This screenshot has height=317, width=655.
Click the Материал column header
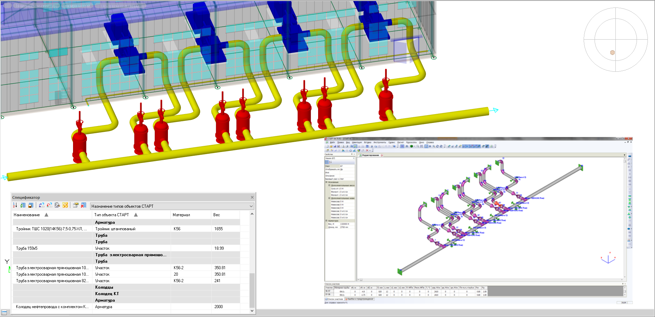coord(181,215)
